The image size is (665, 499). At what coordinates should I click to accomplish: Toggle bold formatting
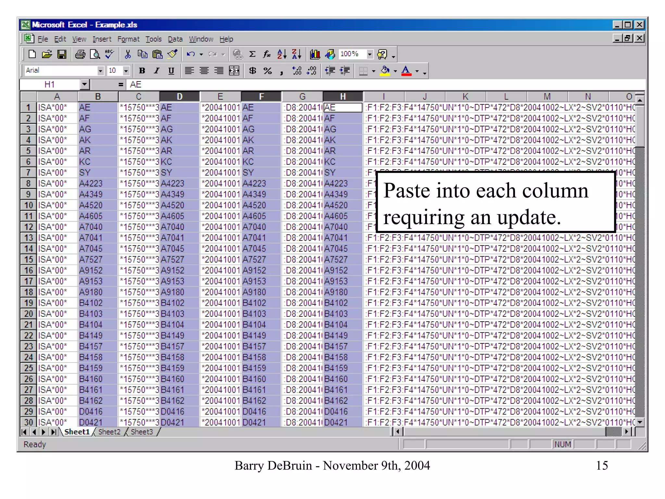click(142, 70)
